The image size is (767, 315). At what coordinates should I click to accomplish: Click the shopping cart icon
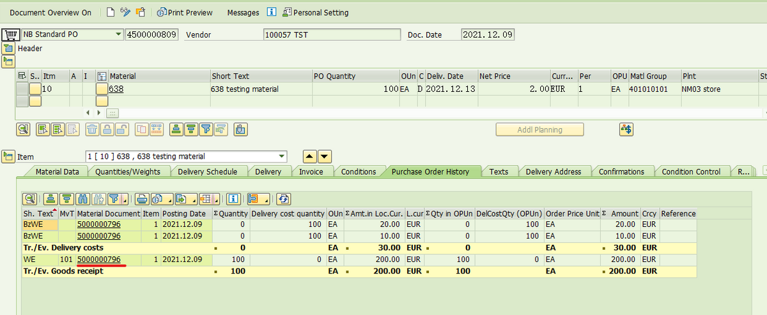[10, 34]
